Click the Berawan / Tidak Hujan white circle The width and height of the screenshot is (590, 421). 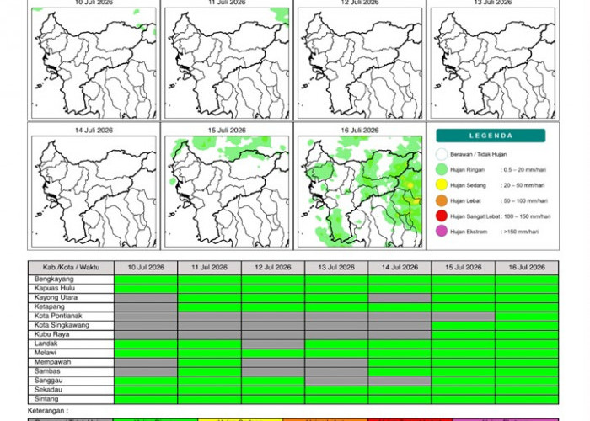point(442,154)
